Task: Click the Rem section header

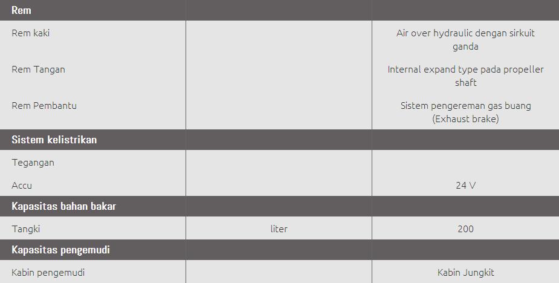Action: click(21, 10)
